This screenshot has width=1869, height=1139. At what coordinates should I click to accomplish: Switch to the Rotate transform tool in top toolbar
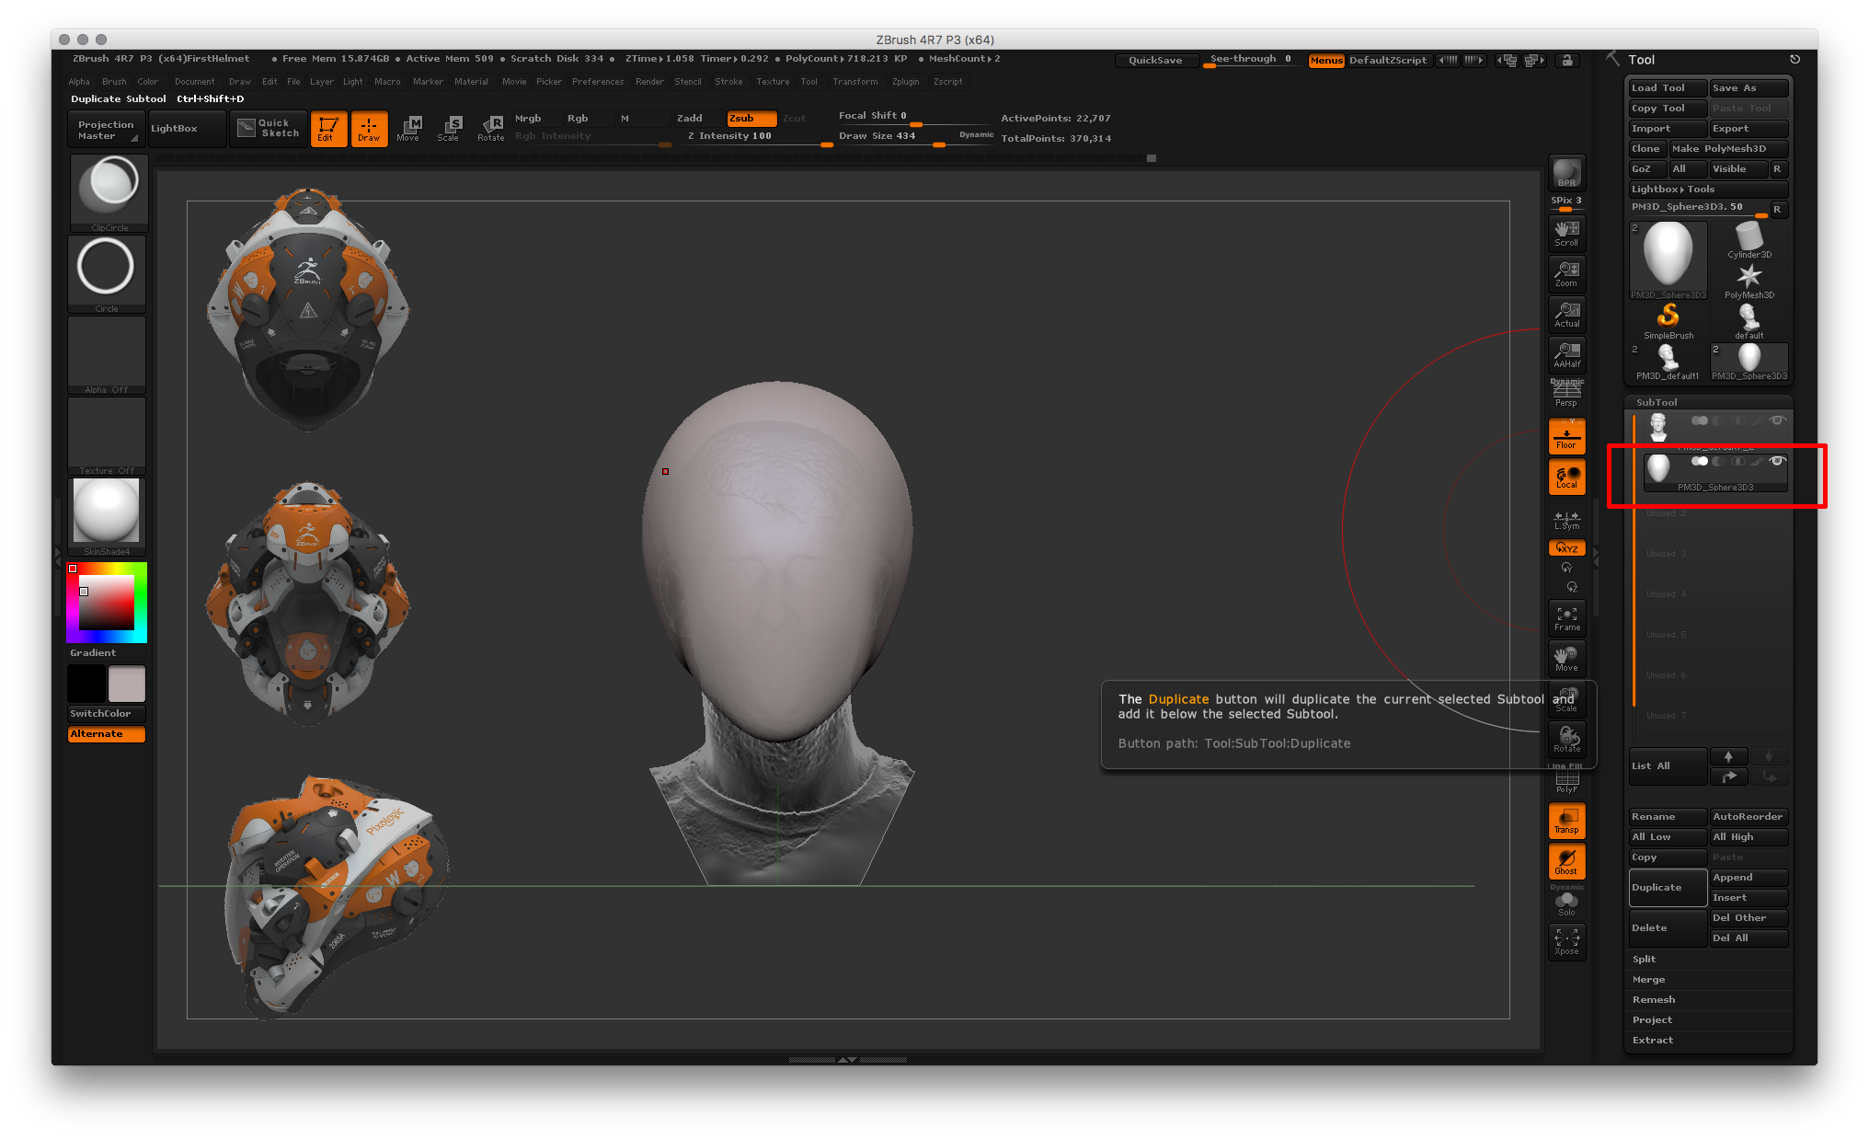click(x=490, y=129)
